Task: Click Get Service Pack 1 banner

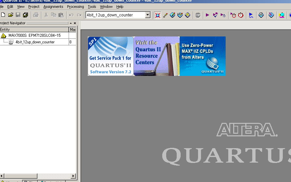Action: pyautogui.click(x=111, y=56)
